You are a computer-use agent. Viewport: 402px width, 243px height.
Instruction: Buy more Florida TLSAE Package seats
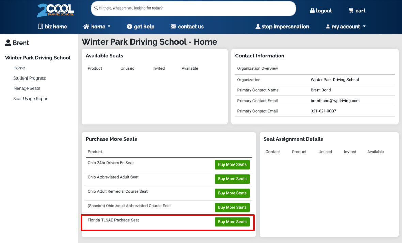(x=232, y=222)
